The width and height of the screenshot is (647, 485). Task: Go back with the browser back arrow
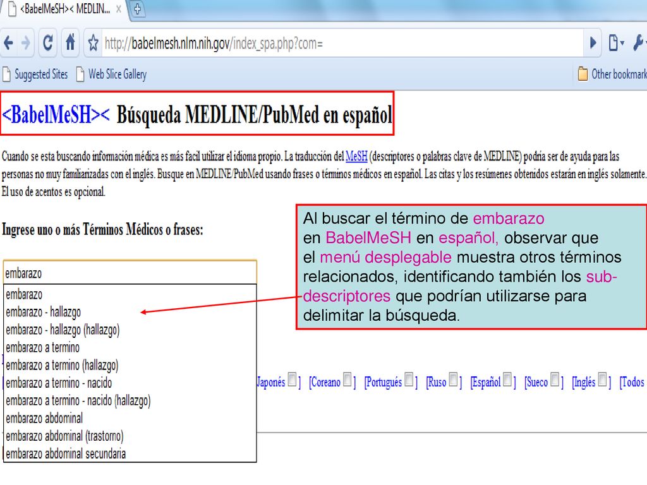coord(8,43)
